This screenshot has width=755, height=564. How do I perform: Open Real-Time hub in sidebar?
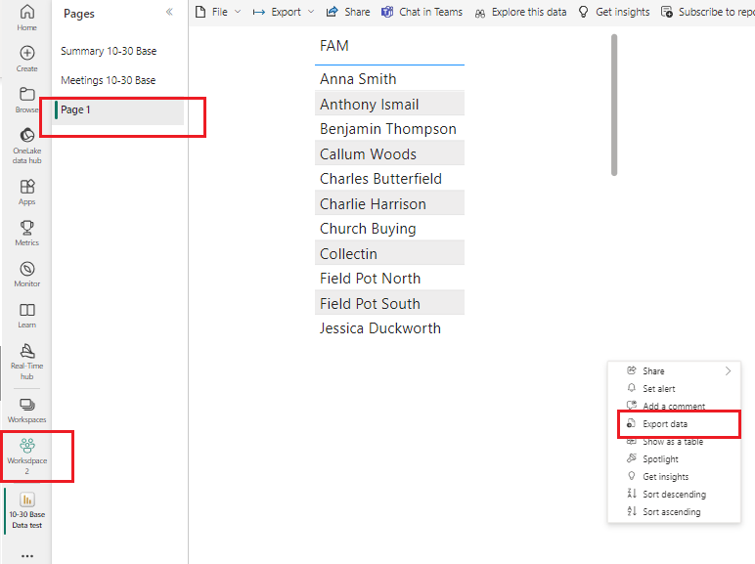27,362
